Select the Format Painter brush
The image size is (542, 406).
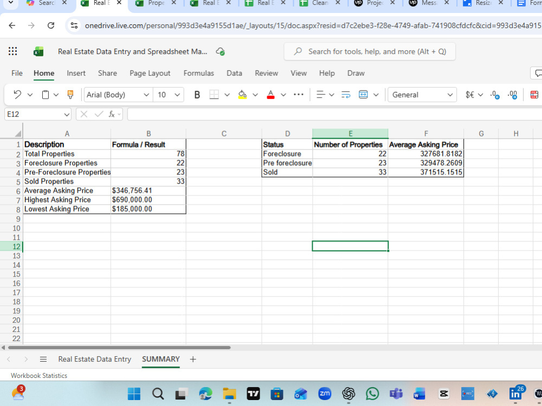(70, 95)
